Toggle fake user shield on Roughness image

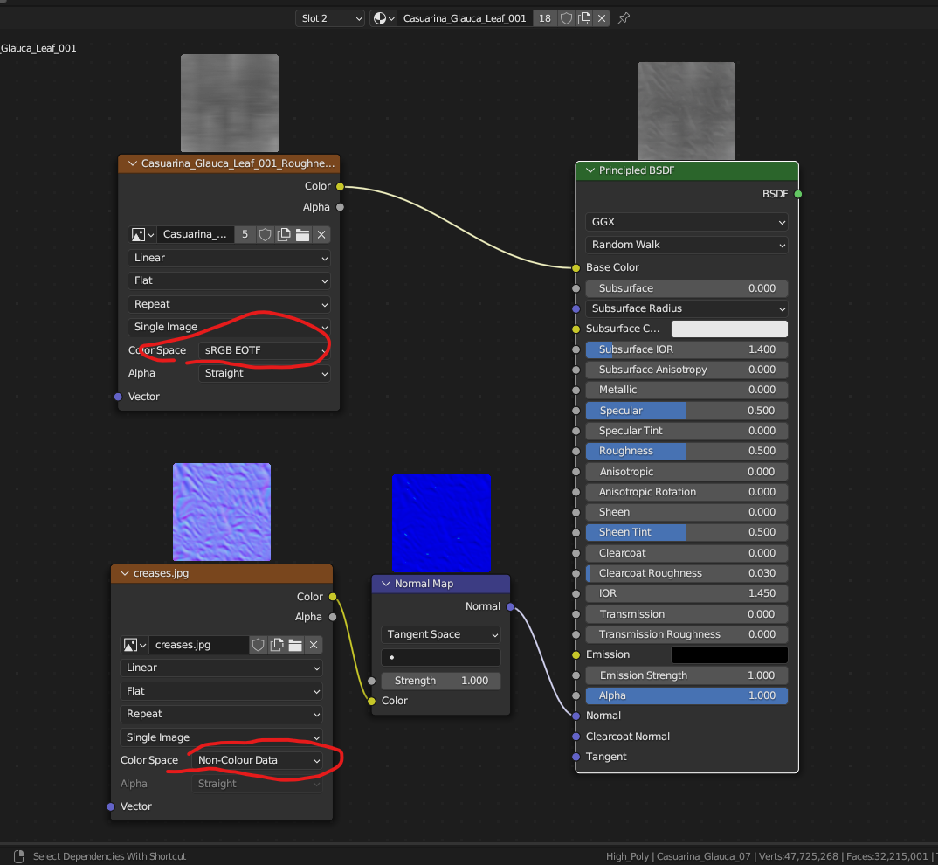[265, 235]
